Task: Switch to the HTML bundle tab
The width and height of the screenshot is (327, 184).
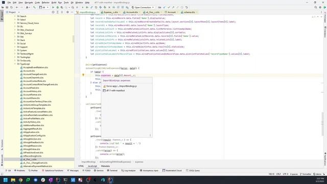Action: pyautogui.click(x=81, y=166)
